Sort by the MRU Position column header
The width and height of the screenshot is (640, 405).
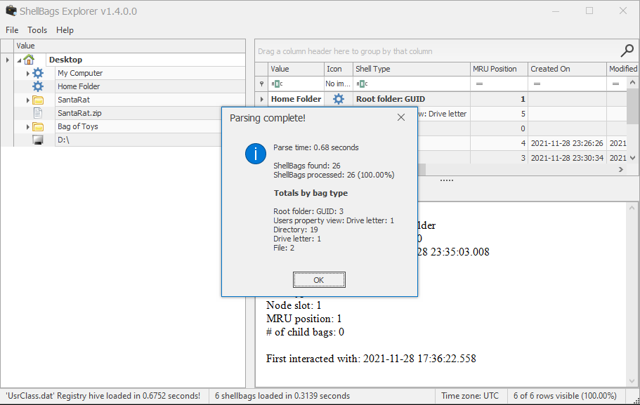coord(499,69)
